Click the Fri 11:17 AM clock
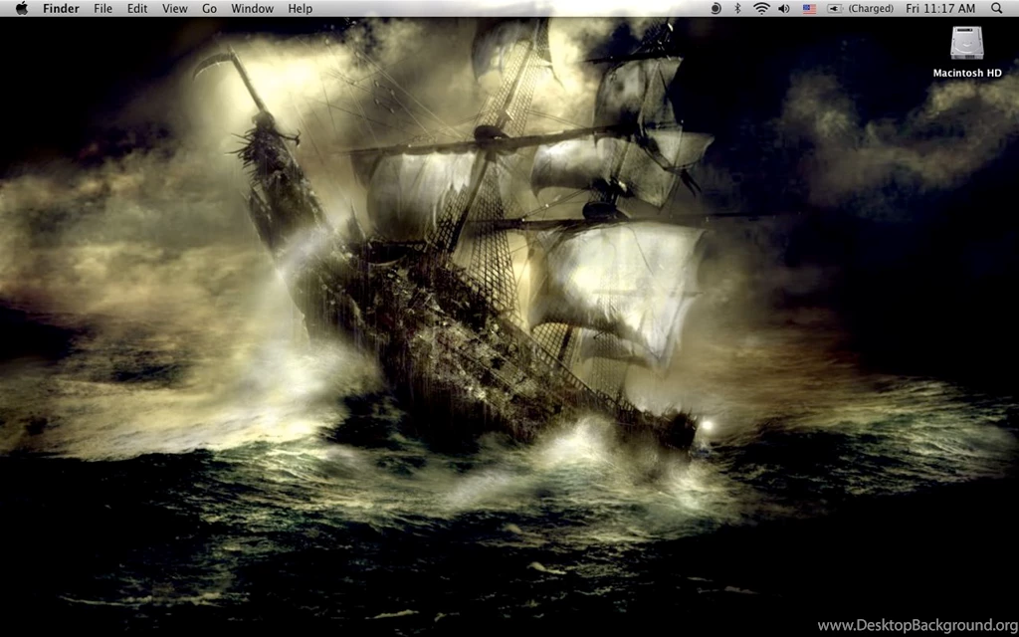Image resolution: width=1019 pixels, height=637 pixels. [940, 8]
